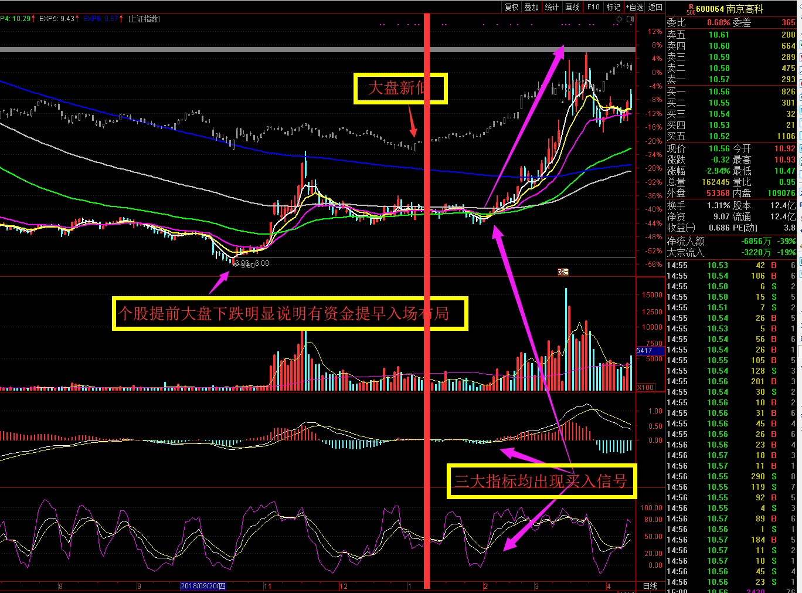This screenshot has height=593, width=802.
Task: Click the 内盘 109076 field
Action: [764, 193]
